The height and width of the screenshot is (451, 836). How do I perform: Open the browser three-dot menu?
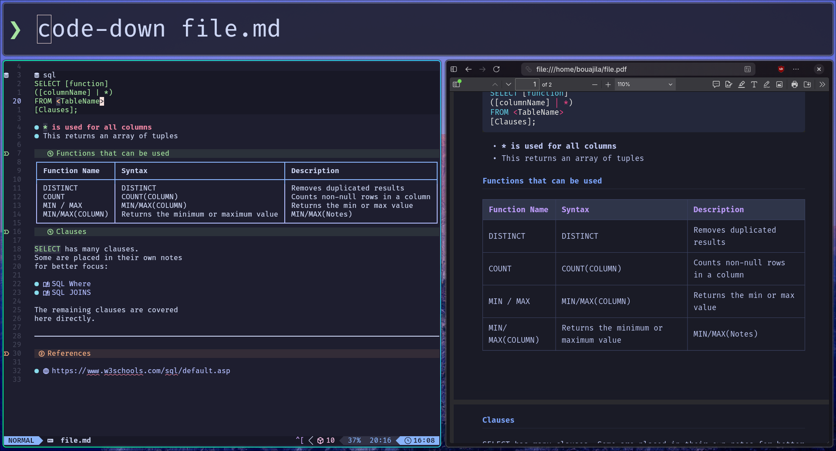coord(796,69)
